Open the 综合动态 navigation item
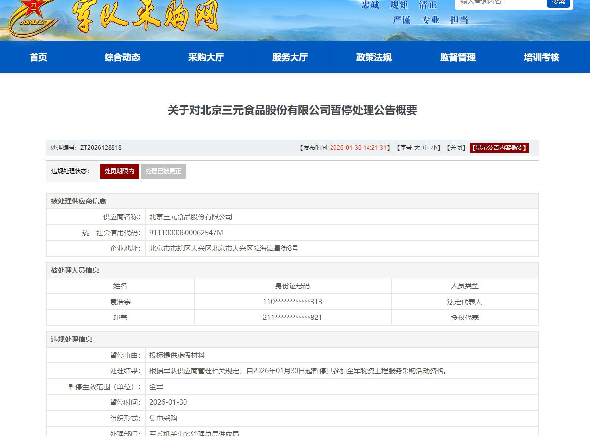 [122, 57]
